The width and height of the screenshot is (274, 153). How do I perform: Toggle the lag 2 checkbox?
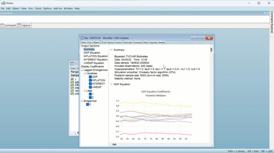pos(90,97)
